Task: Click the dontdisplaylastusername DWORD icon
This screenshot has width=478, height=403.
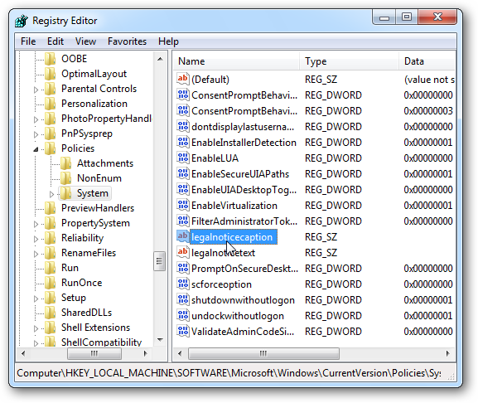Action: 182,126
